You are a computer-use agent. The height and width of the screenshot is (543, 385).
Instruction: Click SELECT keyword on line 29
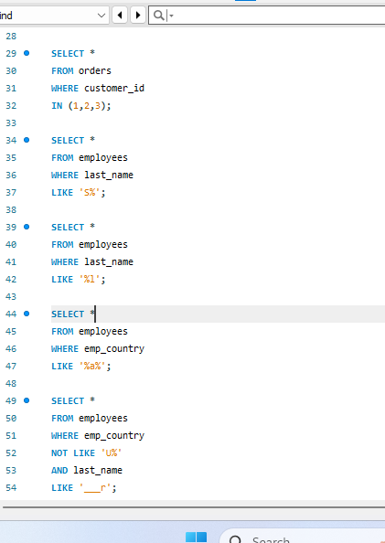point(68,54)
